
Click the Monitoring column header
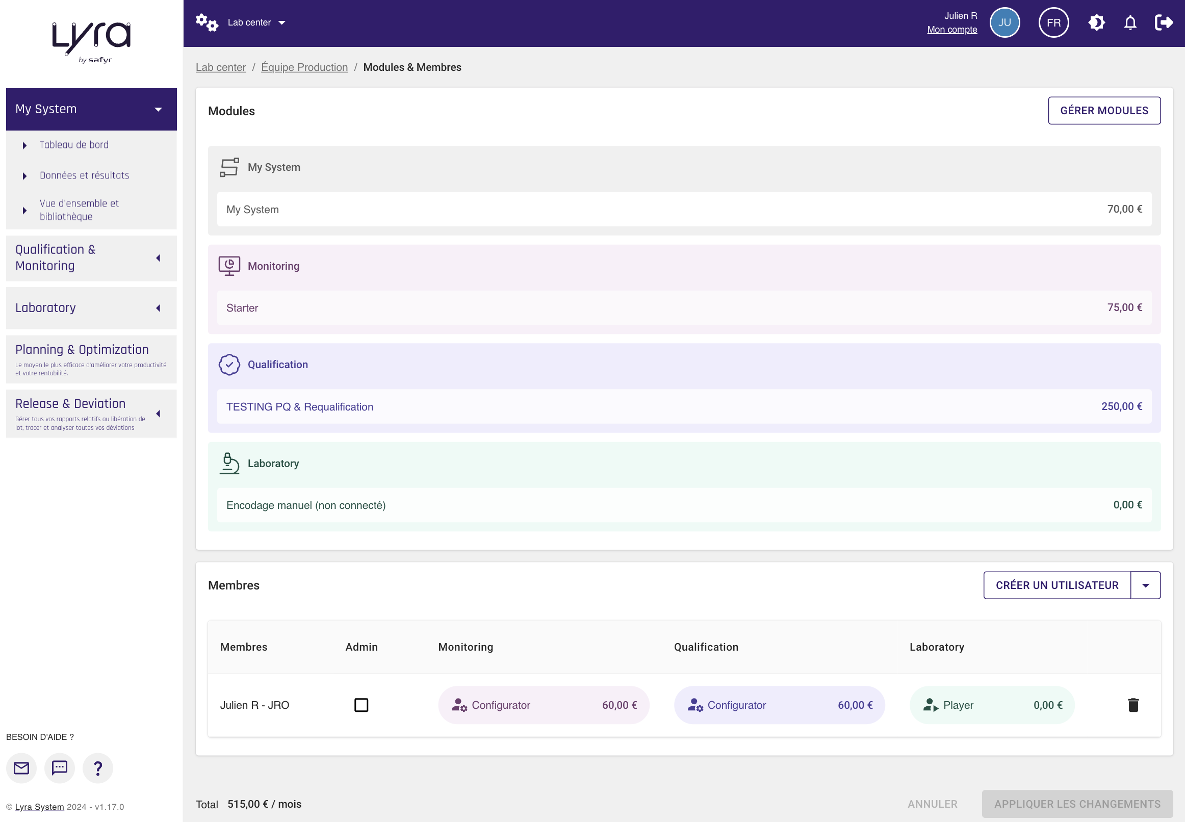(x=466, y=648)
